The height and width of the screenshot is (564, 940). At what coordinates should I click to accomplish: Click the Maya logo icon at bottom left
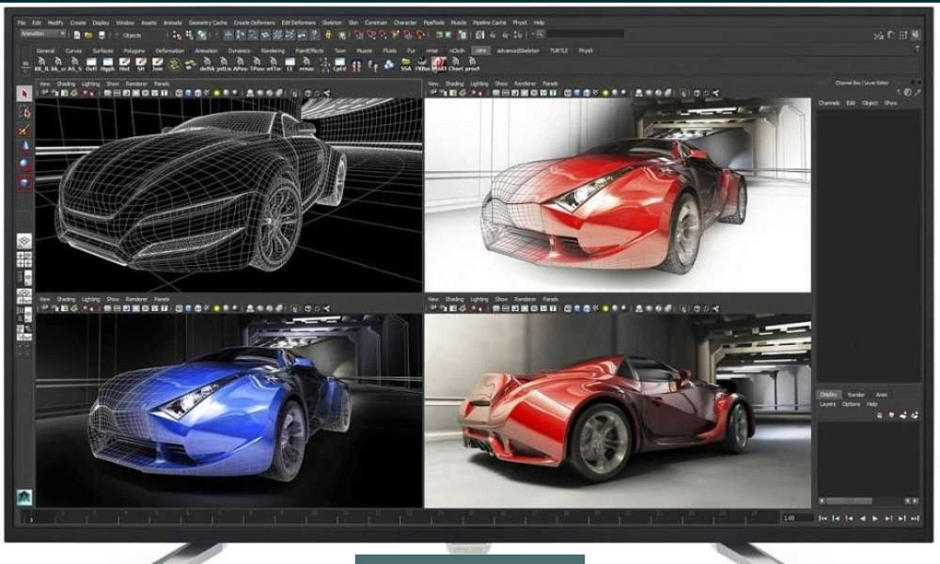pos(24,497)
